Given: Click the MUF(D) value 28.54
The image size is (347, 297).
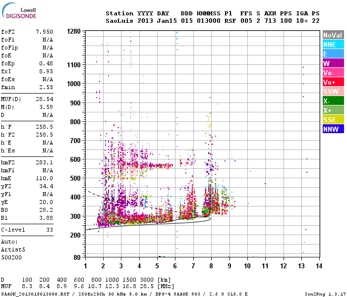Looking at the screenshot, I should [45, 99].
